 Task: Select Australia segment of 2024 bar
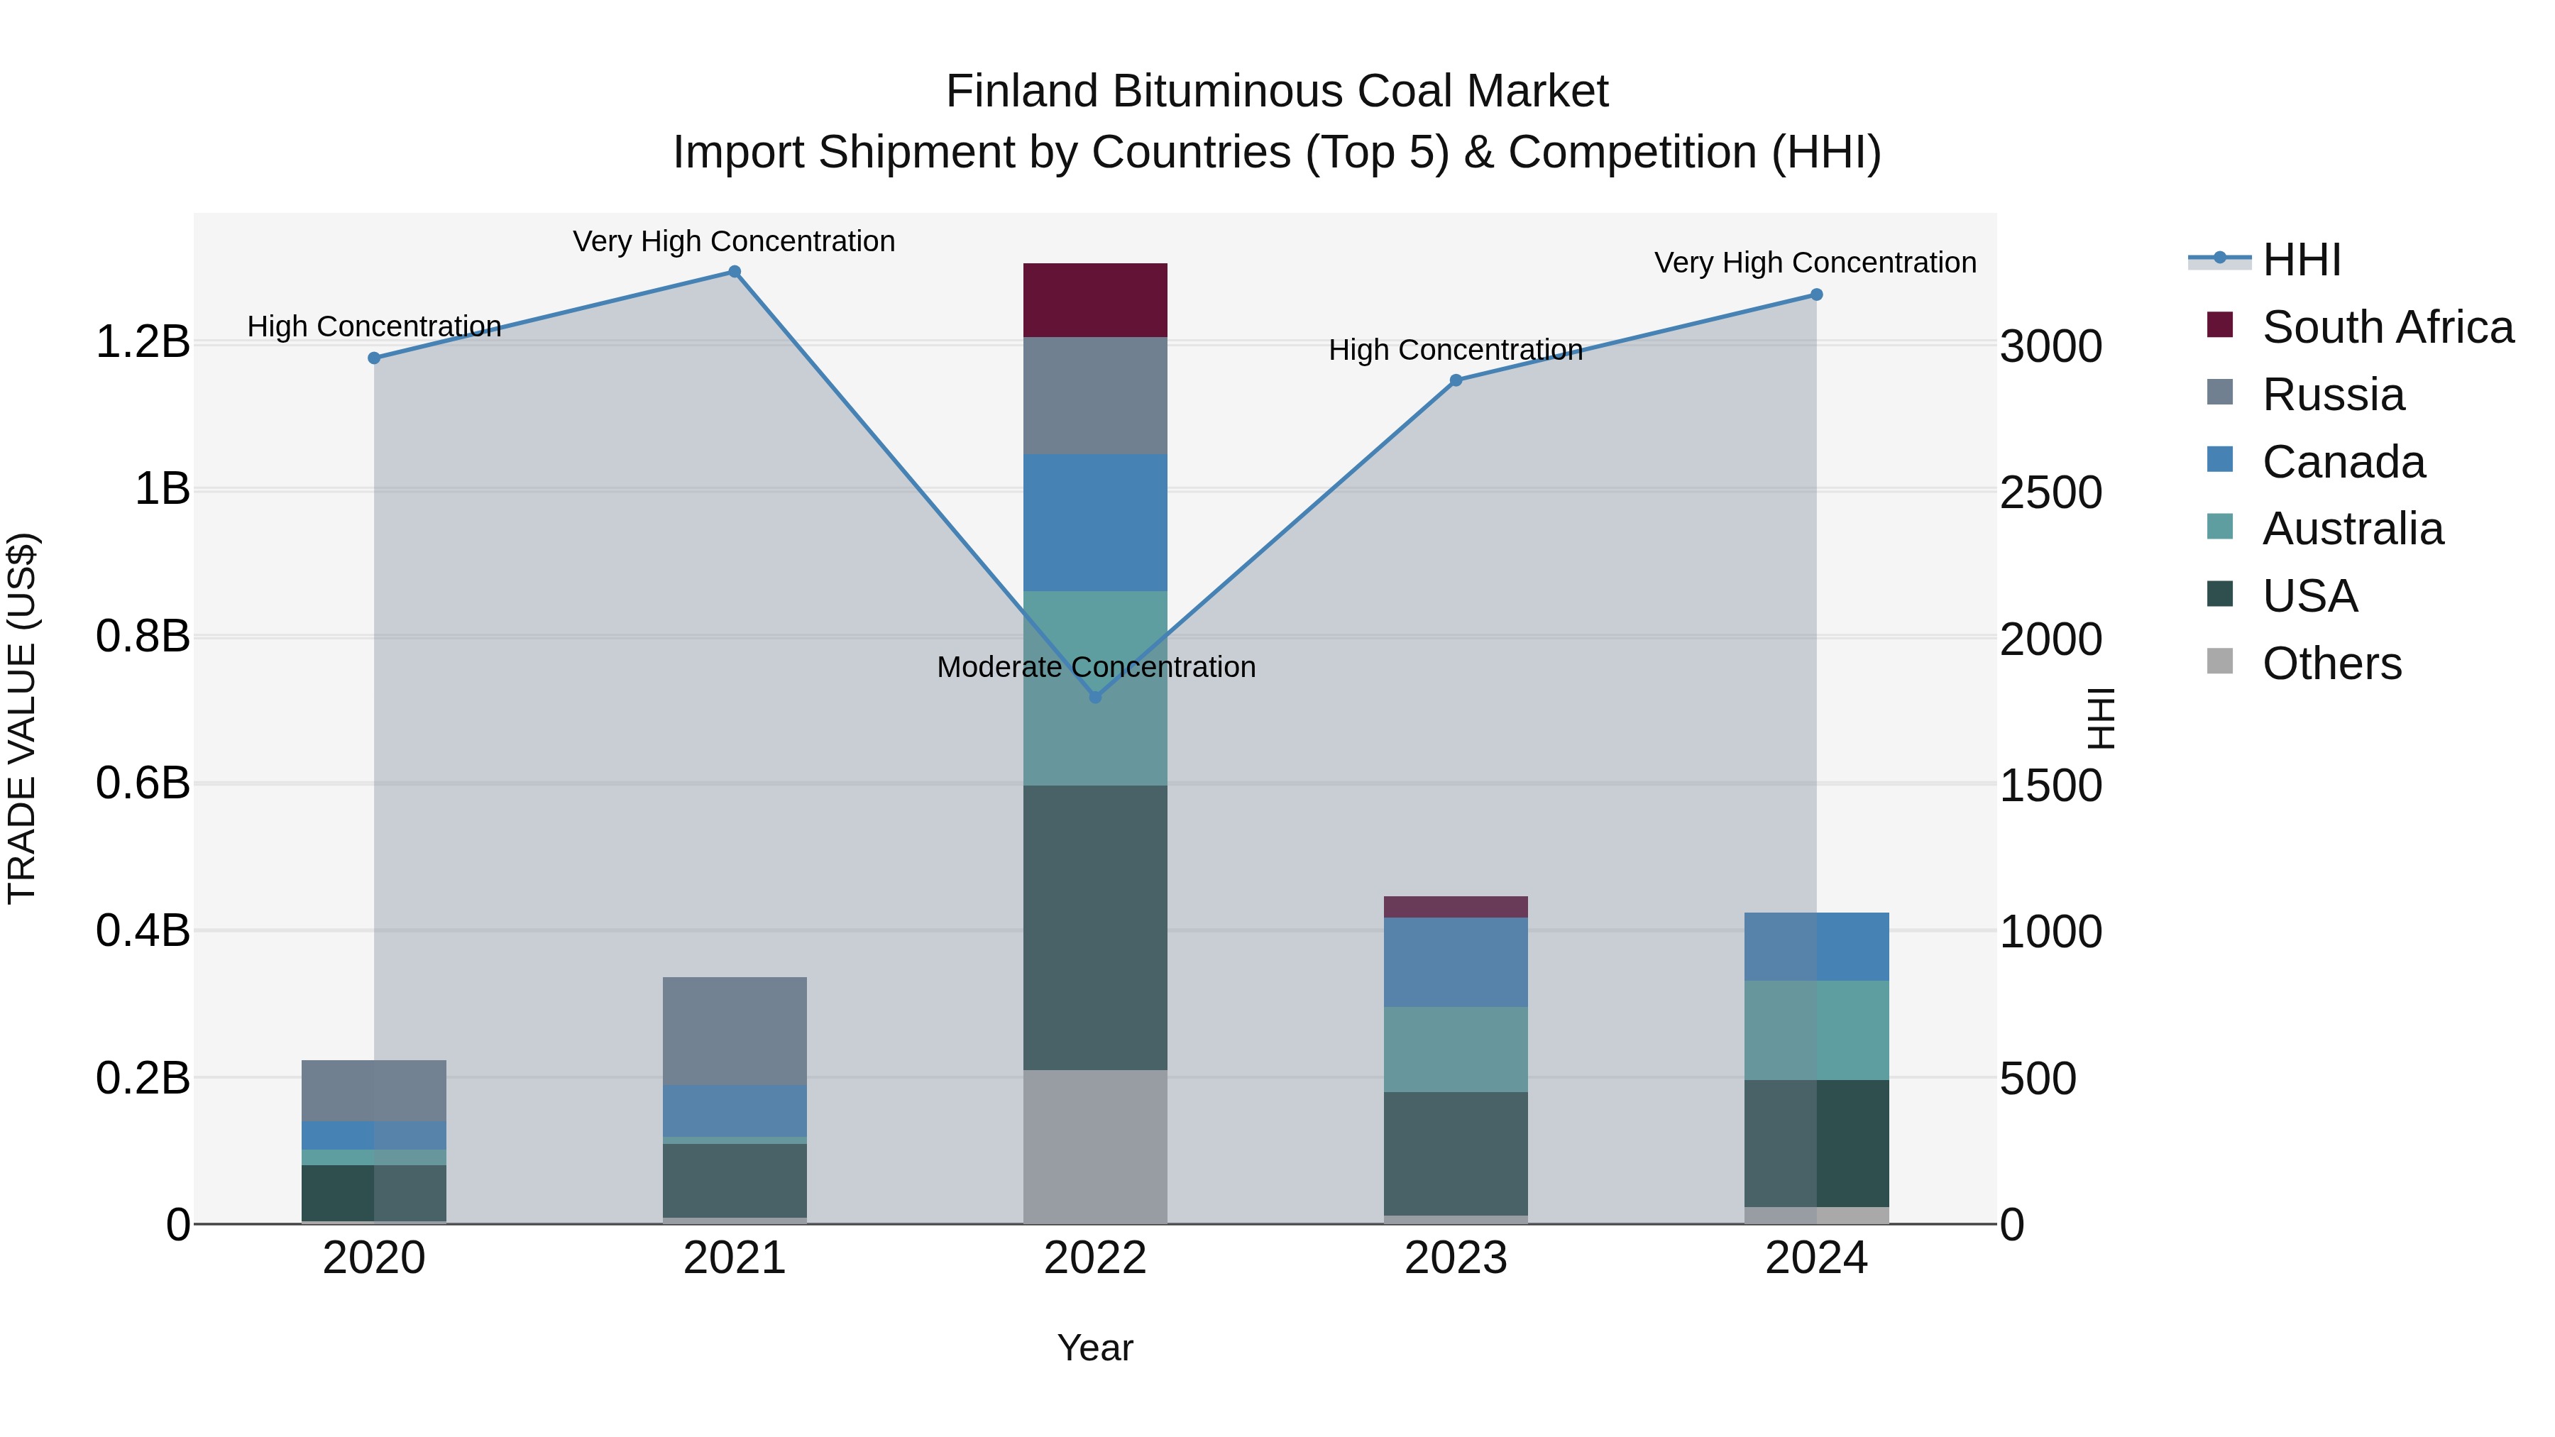tap(1816, 1030)
